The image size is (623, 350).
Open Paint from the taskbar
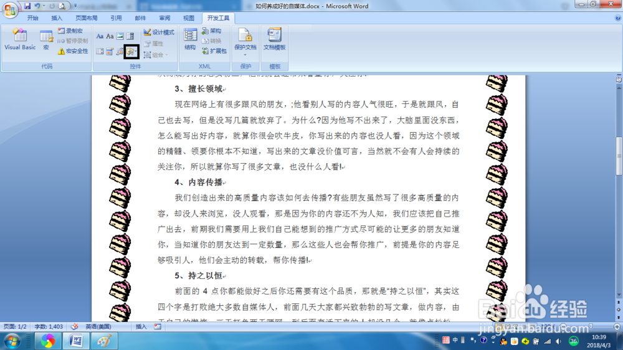pos(104,341)
